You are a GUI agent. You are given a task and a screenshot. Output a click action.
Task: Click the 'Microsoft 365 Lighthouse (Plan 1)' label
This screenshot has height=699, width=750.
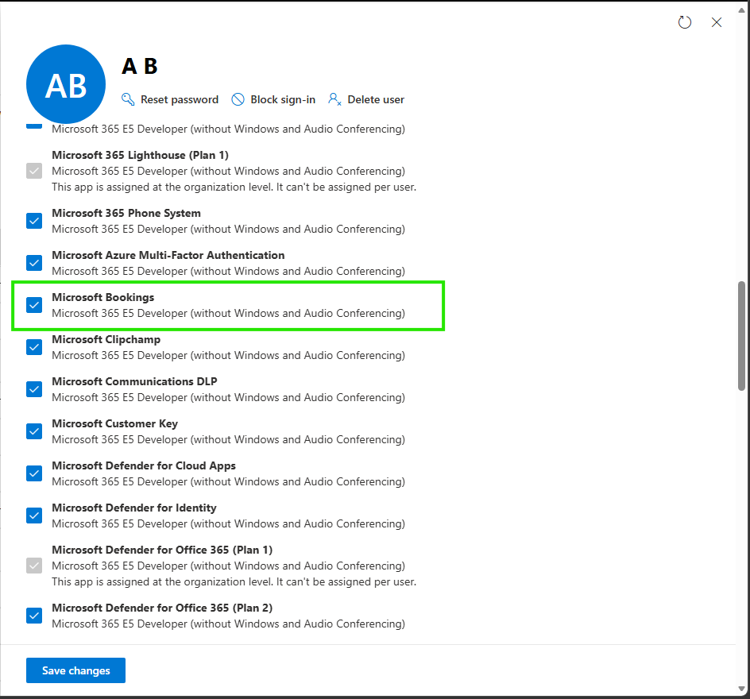[140, 156]
